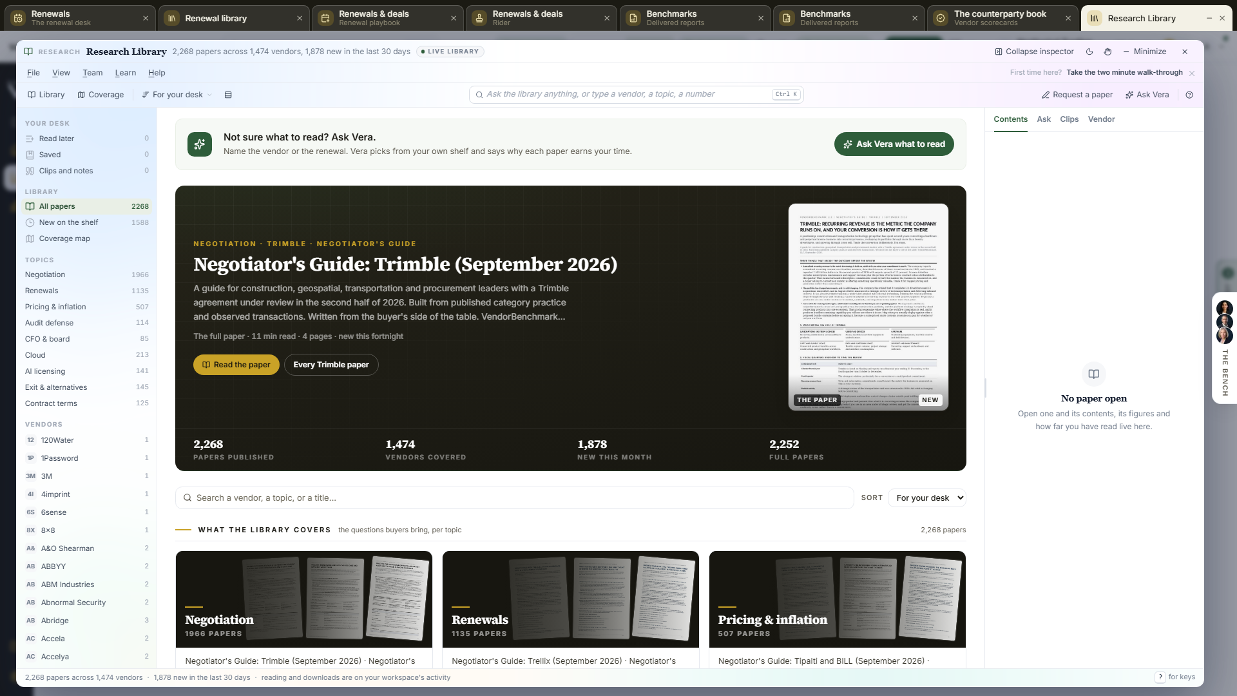Select the Abnormal Security vendor badge

(x=31, y=603)
